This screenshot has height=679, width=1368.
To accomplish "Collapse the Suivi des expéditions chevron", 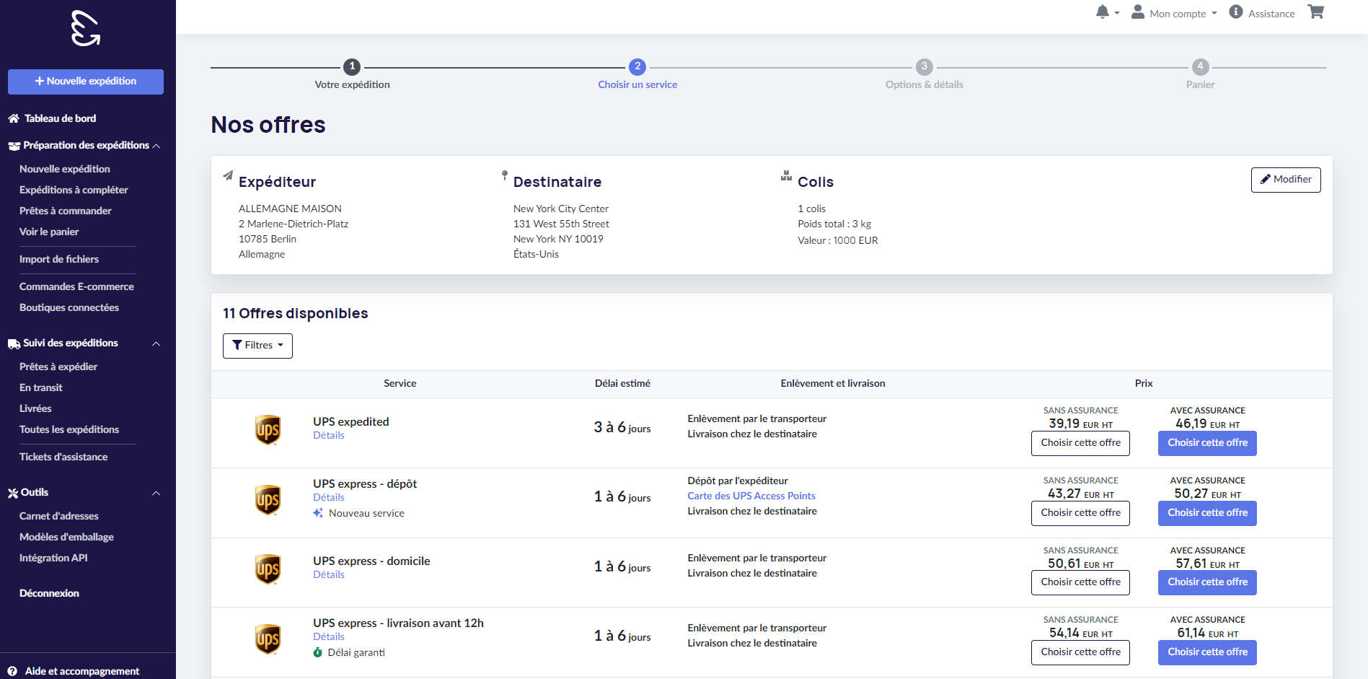I will coord(156,343).
